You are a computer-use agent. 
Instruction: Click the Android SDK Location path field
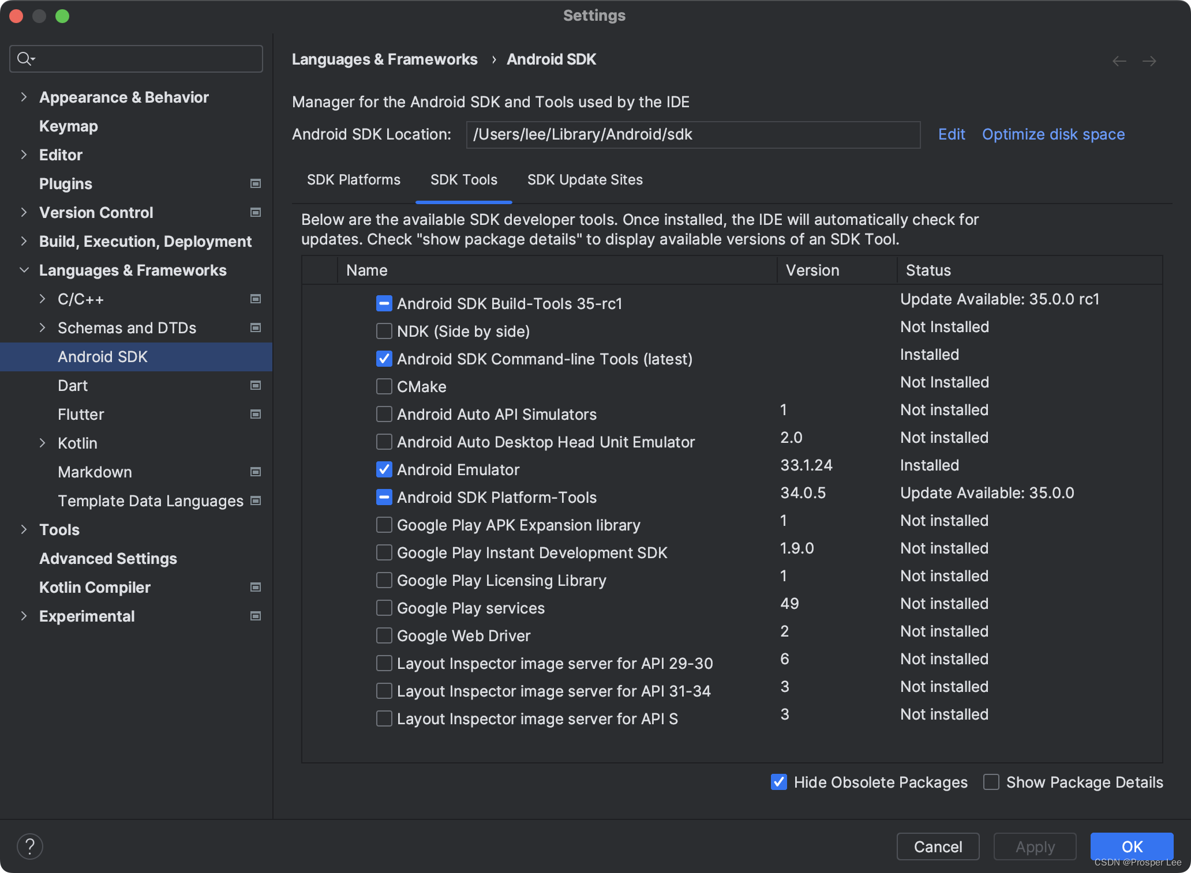click(693, 134)
